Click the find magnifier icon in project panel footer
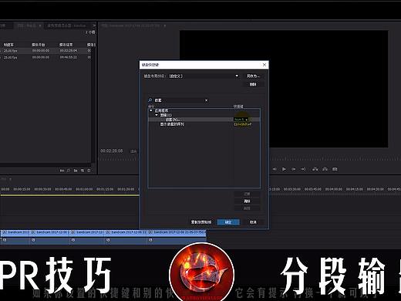The height and width of the screenshot is (301, 401). click(x=69, y=171)
